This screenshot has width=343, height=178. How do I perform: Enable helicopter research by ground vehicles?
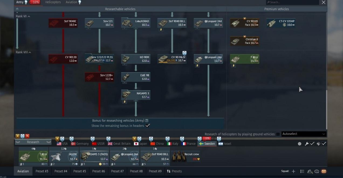[x=278, y=134]
